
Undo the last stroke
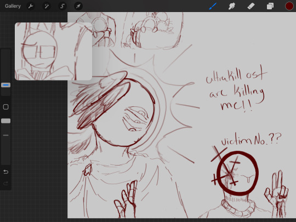pos(6,172)
